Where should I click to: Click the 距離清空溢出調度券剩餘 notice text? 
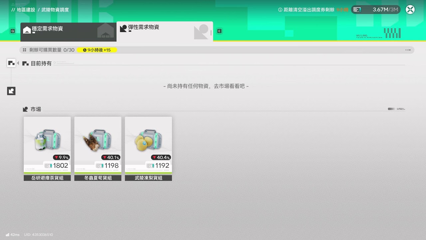(309, 10)
